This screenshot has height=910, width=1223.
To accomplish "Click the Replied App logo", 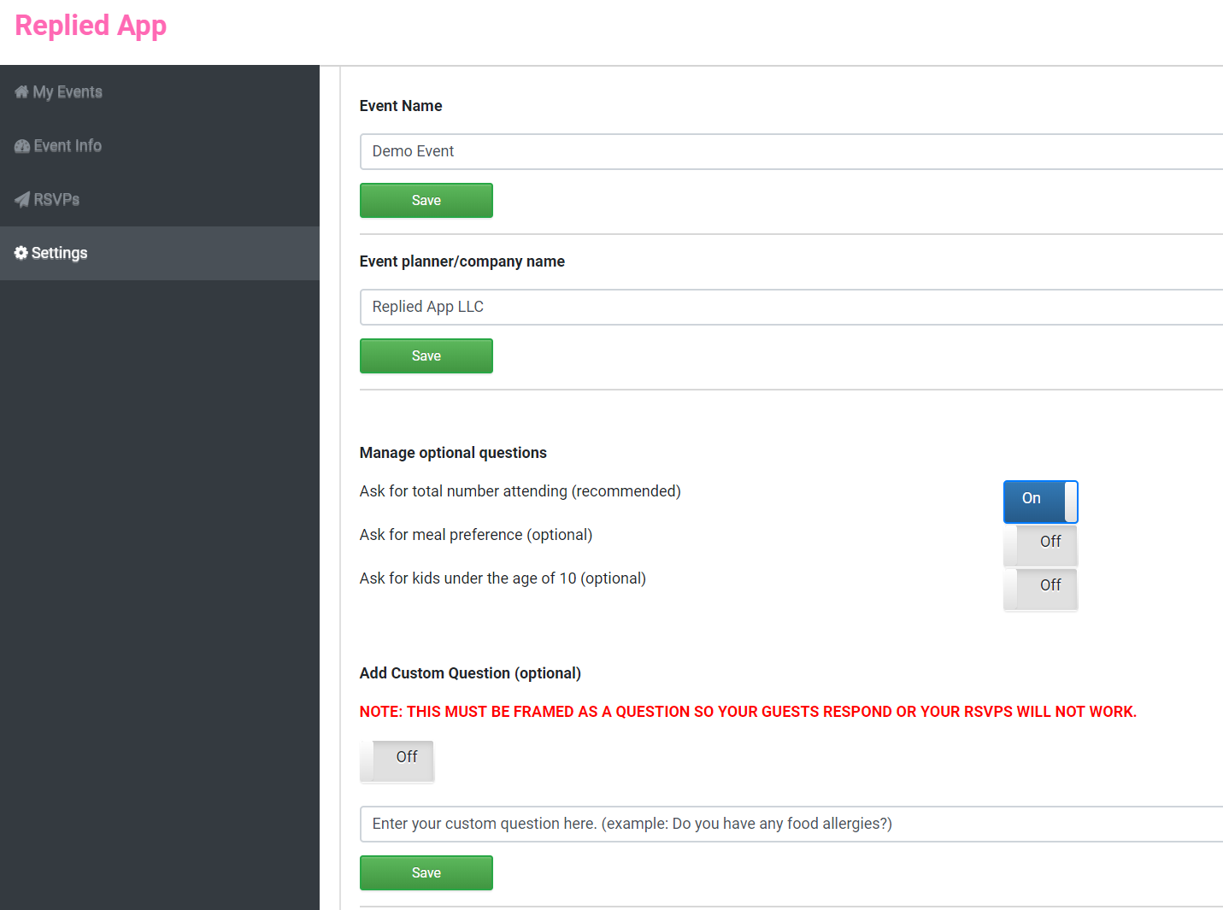I will (x=90, y=26).
